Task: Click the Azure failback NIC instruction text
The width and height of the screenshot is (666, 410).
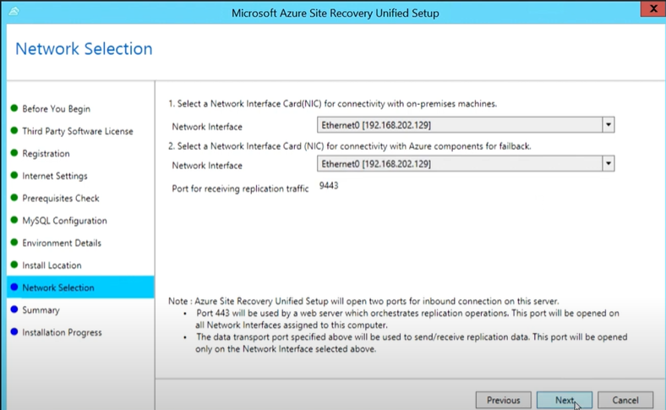Action: click(x=350, y=146)
